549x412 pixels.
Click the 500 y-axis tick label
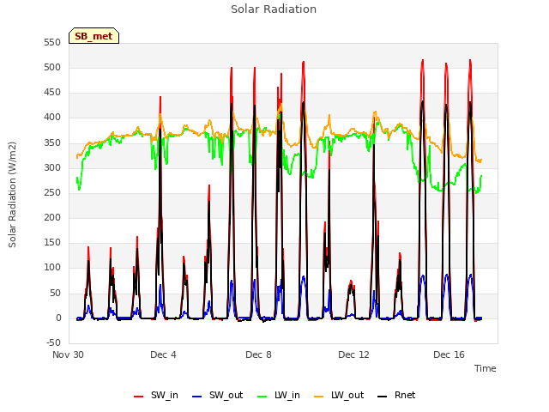tap(52, 67)
